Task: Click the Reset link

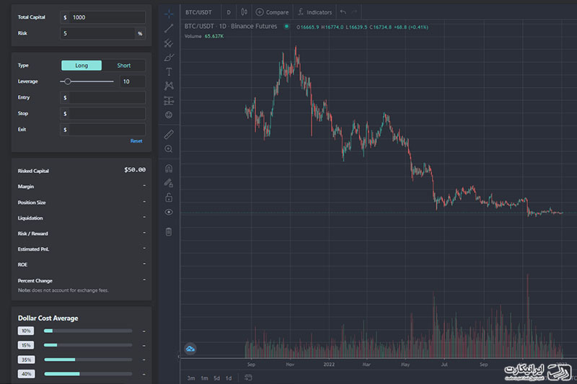Action: pyautogui.click(x=136, y=141)
